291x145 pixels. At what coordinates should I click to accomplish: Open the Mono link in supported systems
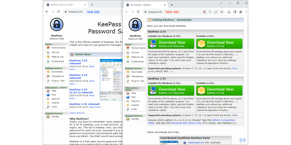point(235,68)
